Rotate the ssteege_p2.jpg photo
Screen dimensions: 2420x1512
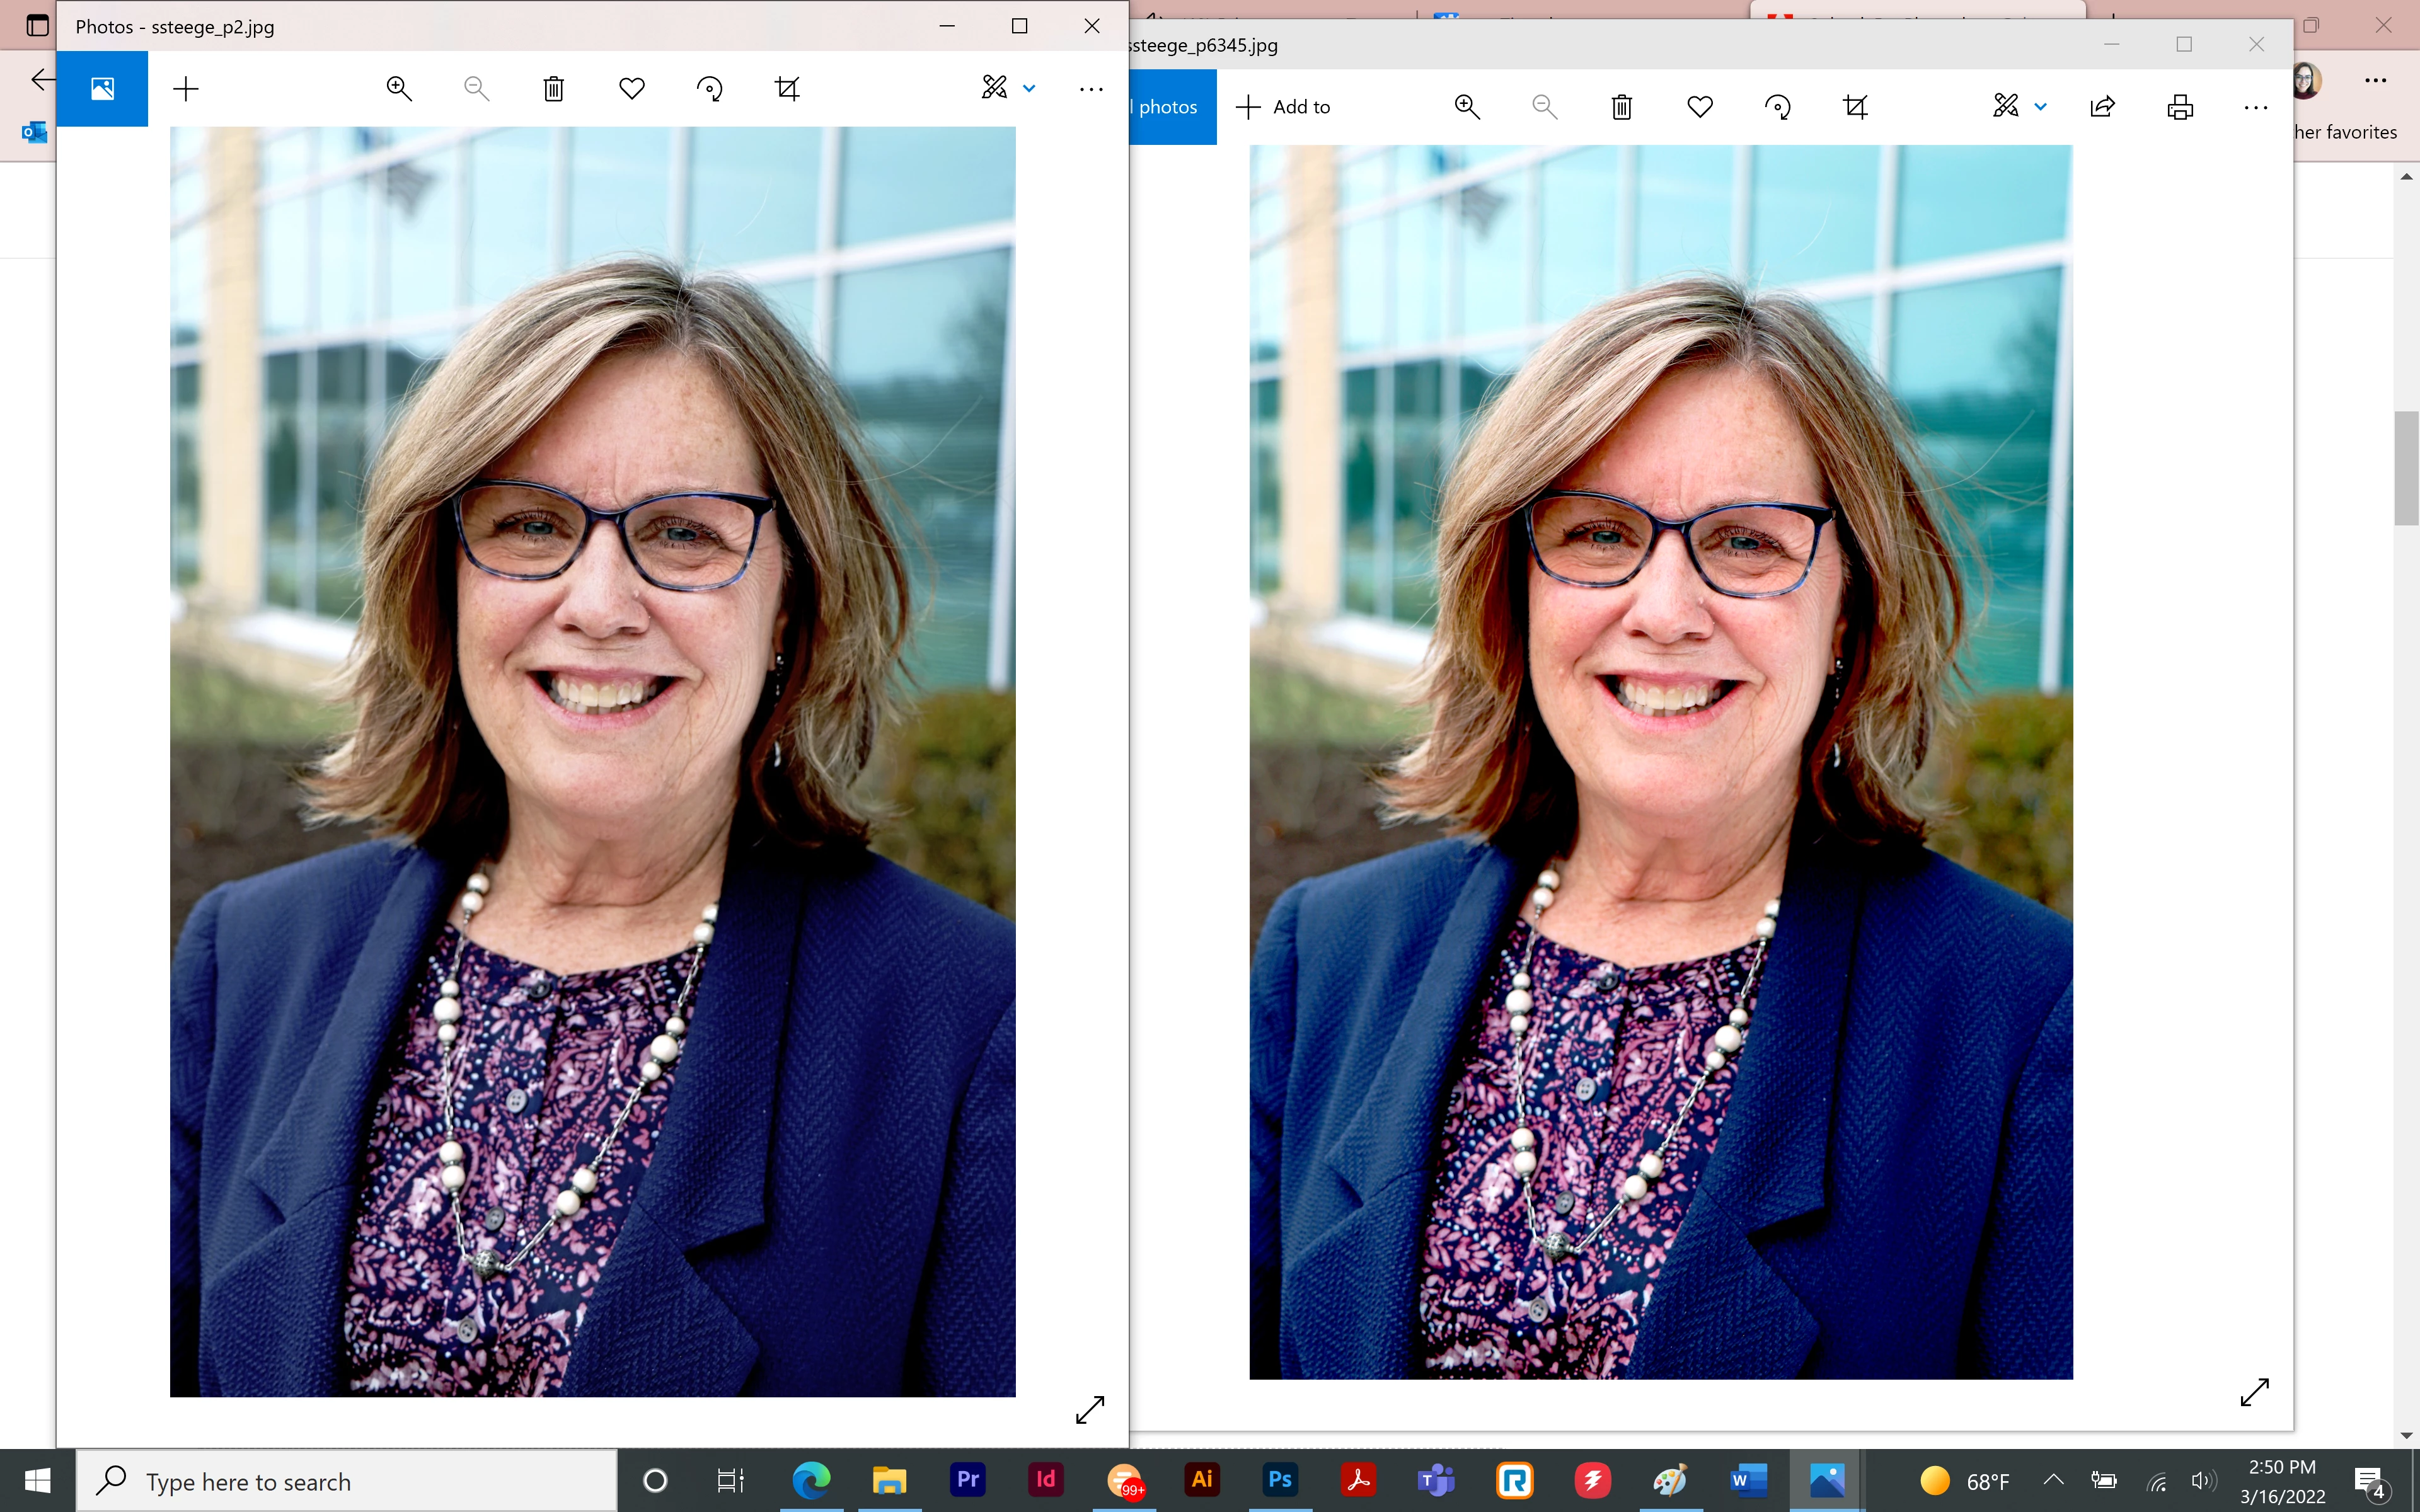click(709, 89)
